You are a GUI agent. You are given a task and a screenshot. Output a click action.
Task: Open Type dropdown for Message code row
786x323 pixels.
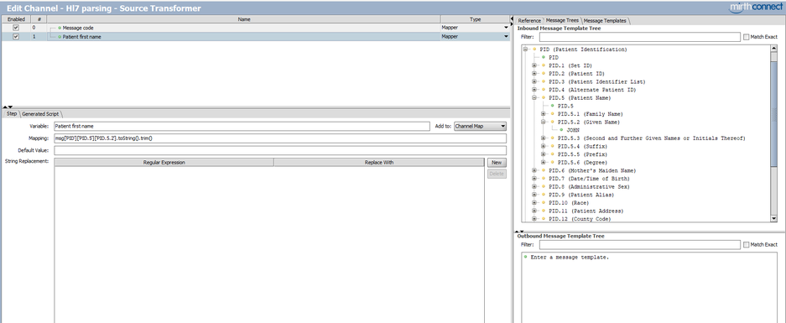tap(507, 28)
